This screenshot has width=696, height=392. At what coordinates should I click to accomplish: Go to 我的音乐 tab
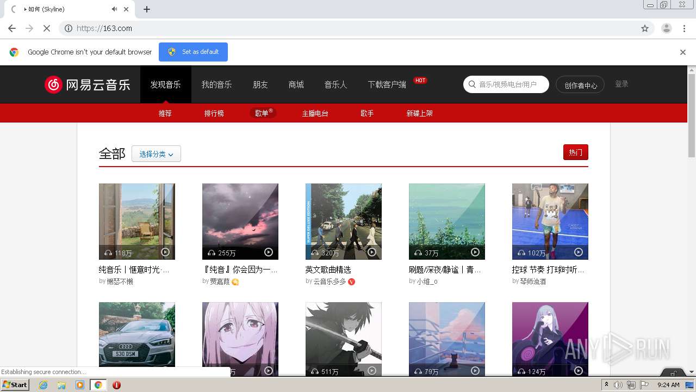click(216, 84)
